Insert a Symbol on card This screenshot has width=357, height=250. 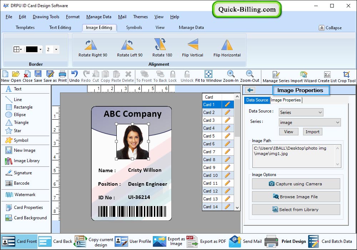coord(17,140)
